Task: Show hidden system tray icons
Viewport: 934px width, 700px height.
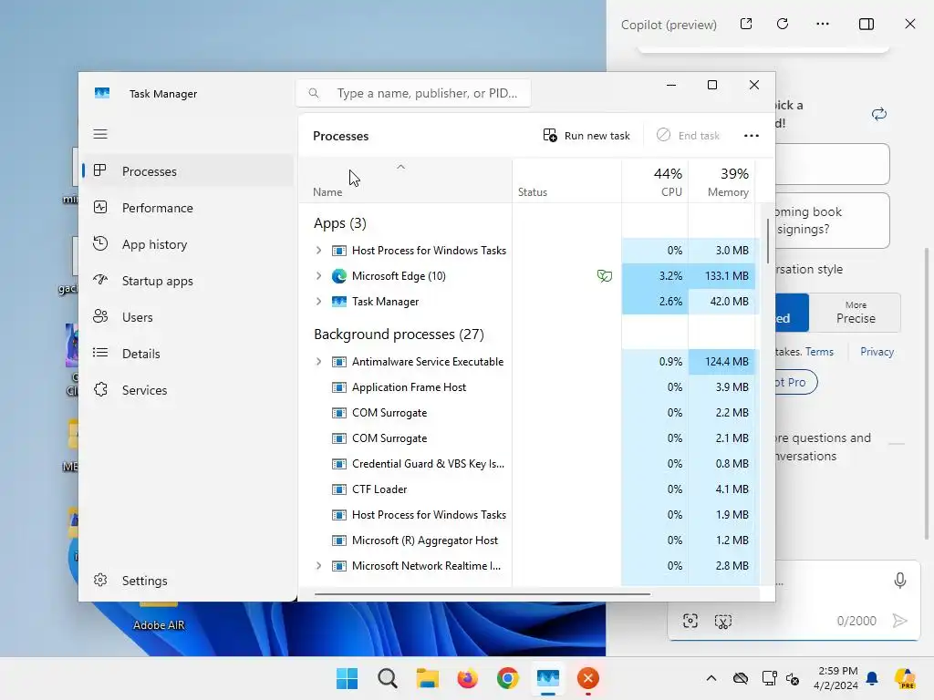Action: [x=711, y=678]
